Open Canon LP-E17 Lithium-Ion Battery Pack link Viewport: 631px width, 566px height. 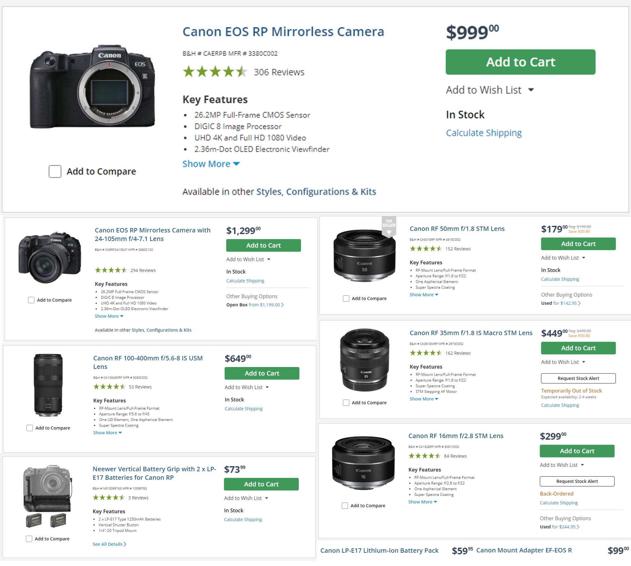(x=379, y=550)
